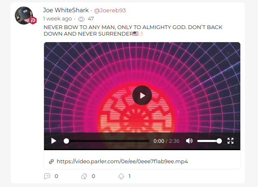Image resolution: width=258 pixels, height=187 pixels.
Task: Click the Parler badge on avatar
Action: [33, 20]
